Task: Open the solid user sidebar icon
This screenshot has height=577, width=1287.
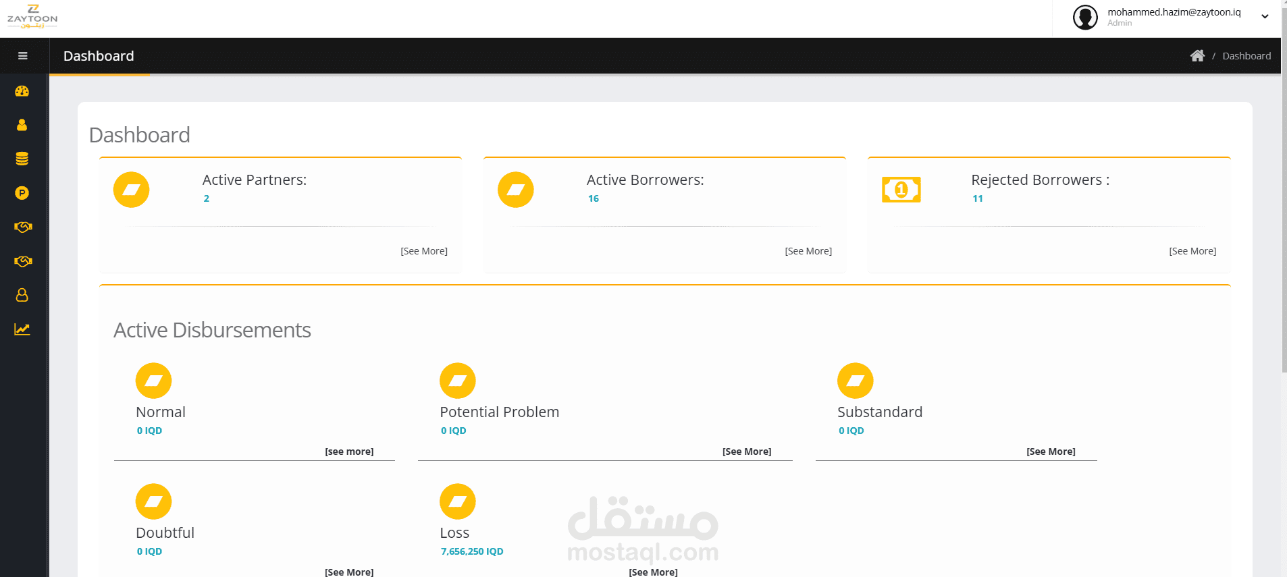Action: 22,125
